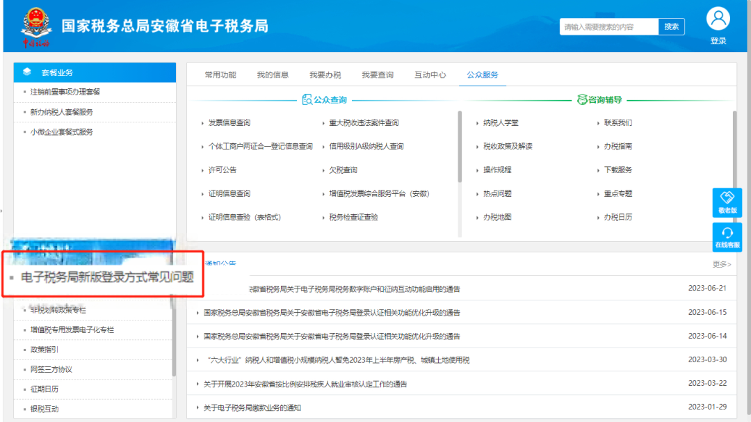Open the 残疾人就业审核认定 notice

[x=305, y=384]
